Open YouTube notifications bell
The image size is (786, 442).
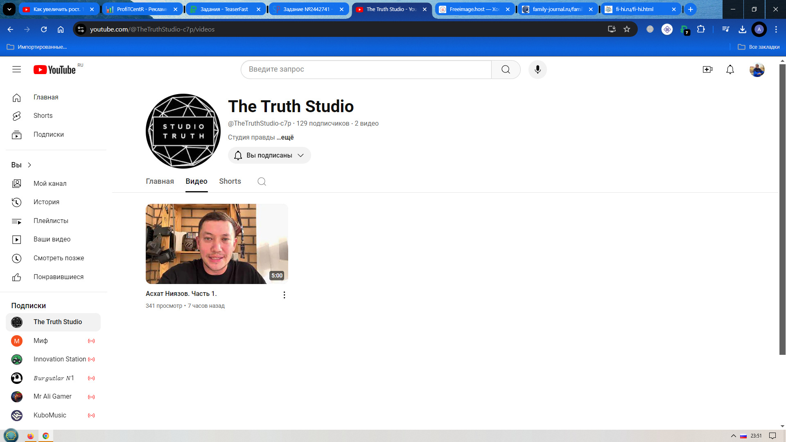(730, 70)
